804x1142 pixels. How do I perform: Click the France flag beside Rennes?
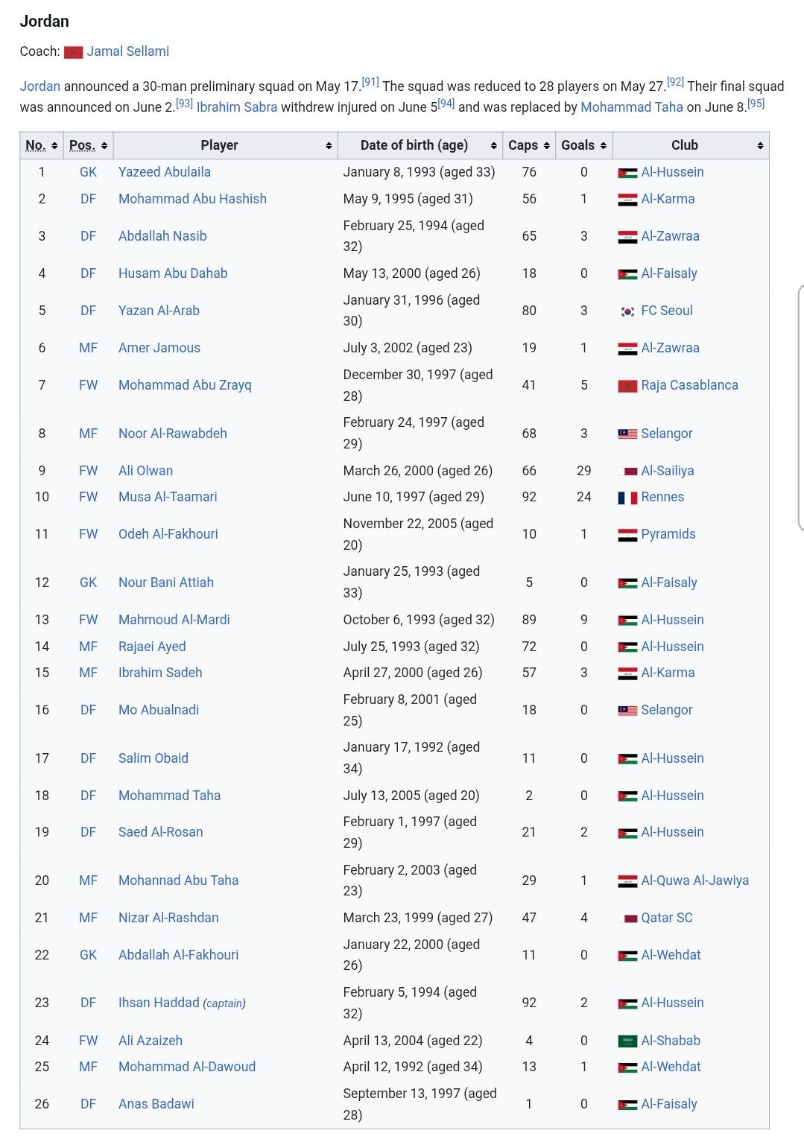(627, 498)
